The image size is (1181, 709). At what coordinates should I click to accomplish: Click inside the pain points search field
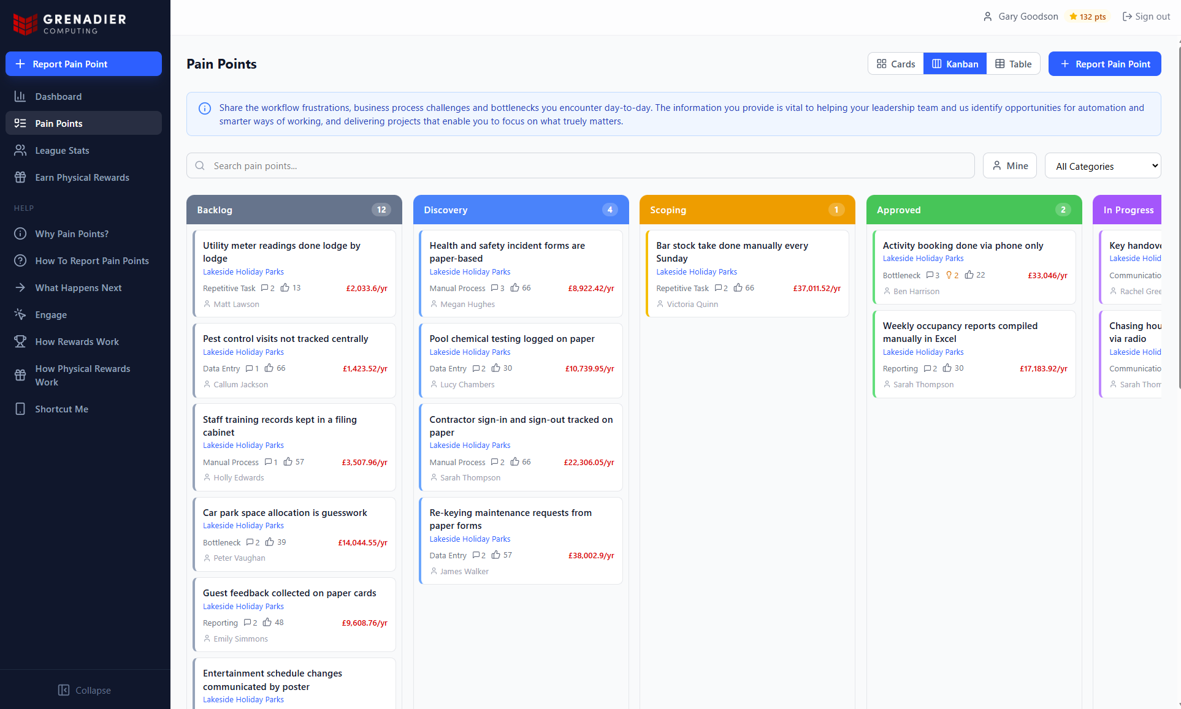pos(429,165)
